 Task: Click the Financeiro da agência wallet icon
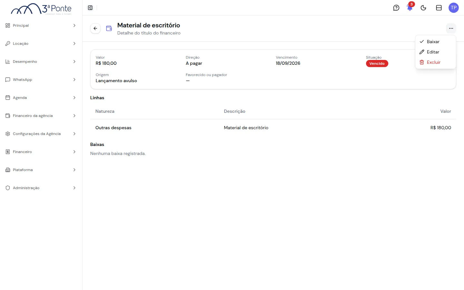(x=8, y=116)
